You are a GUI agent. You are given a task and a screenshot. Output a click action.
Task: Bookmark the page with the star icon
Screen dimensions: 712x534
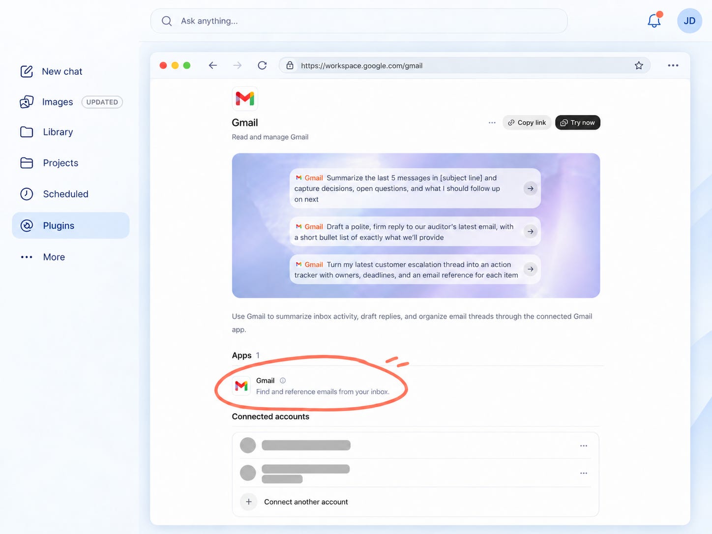point(639,65)
